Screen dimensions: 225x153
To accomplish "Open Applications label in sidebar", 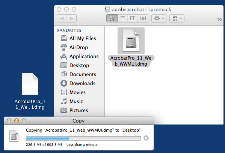I will tap(84, 57).
